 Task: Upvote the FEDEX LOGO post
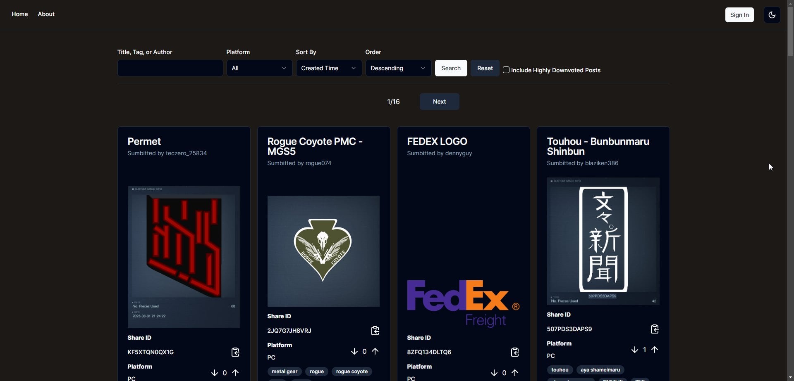click(515, 373)
